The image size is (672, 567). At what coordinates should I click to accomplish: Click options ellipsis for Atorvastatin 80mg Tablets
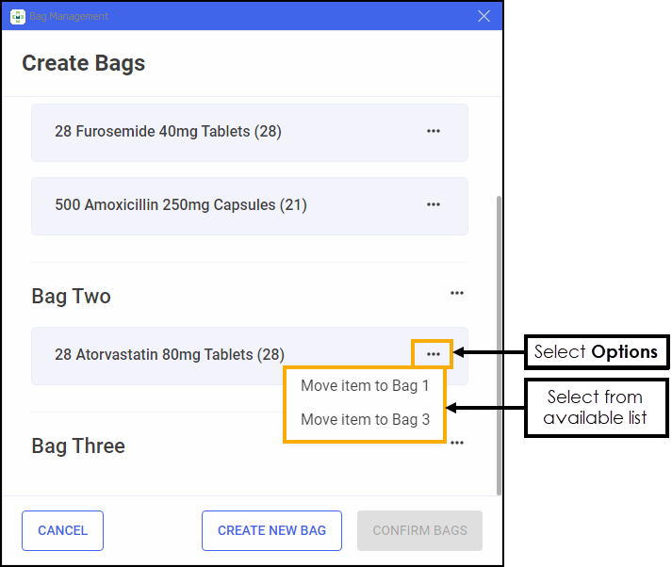tap(434, 354)
